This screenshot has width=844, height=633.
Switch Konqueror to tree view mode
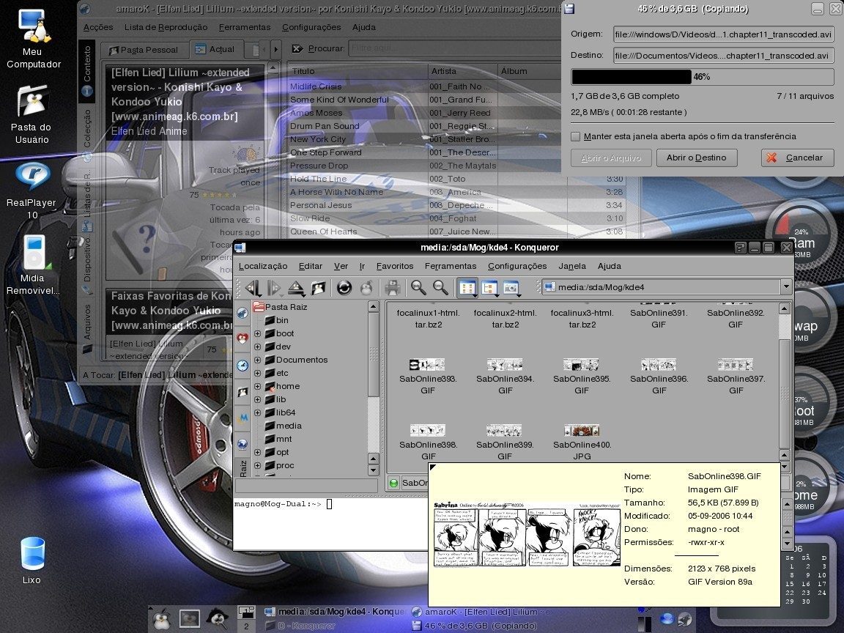489,287
